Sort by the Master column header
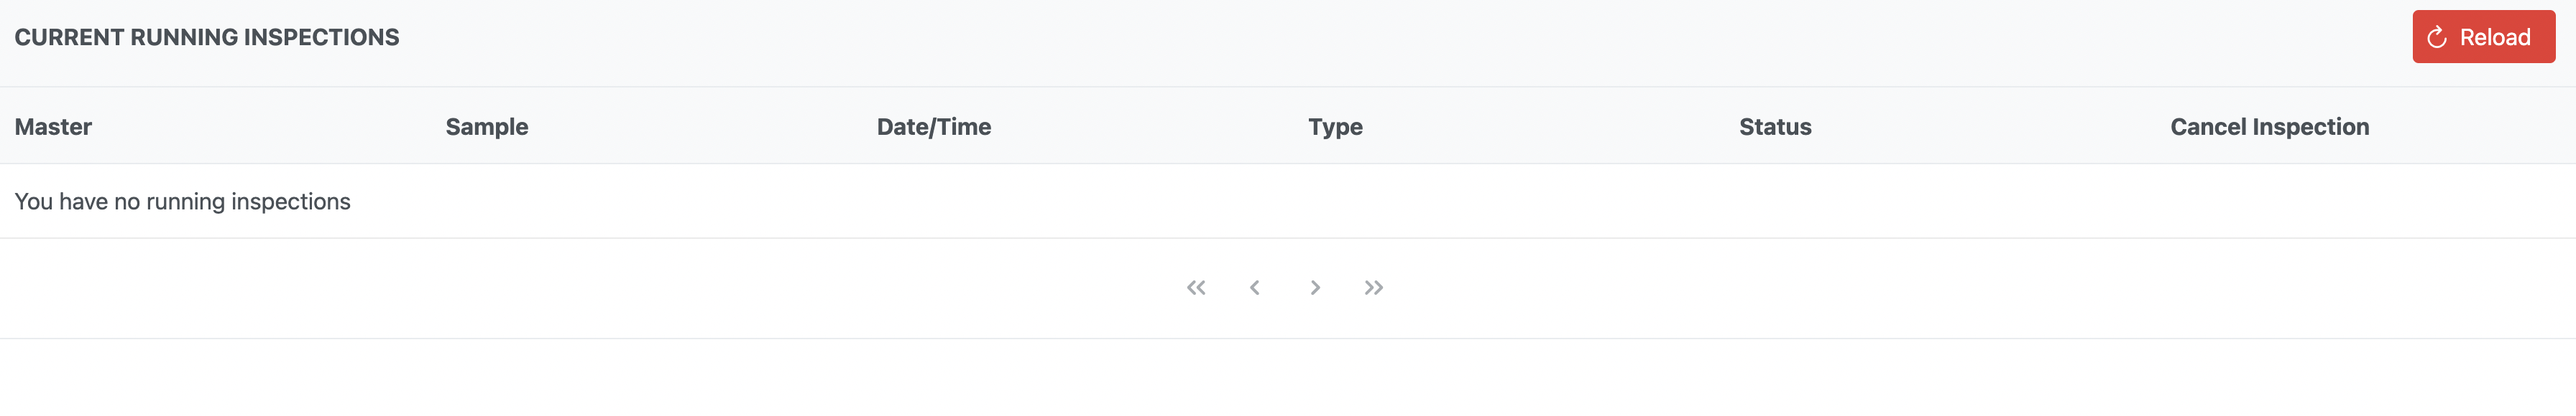 pos(53,127)
